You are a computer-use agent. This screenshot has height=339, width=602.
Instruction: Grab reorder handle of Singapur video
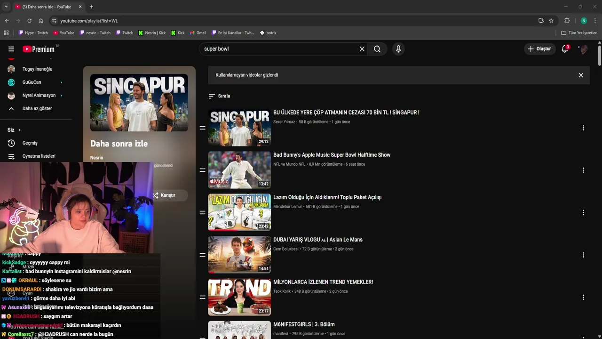[x=203, y=128]
